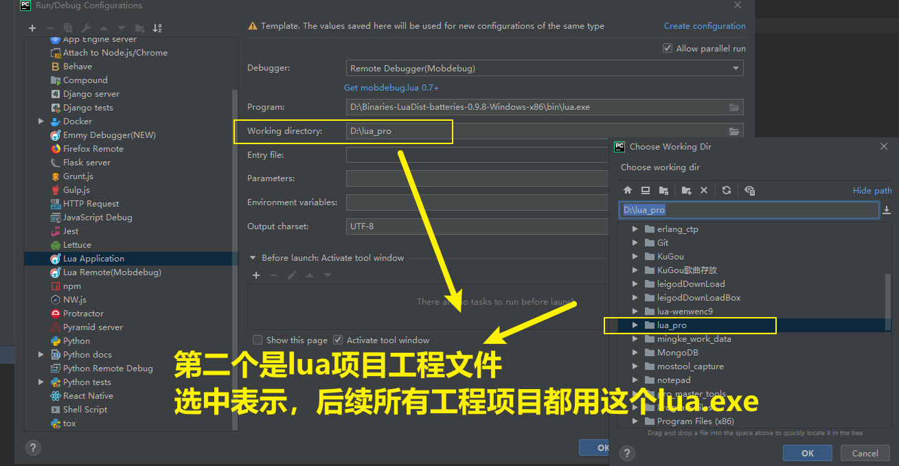The image size is (899, 466).
Task: Enable the Show this page checkbox
Action: click(x=258, y=340)
